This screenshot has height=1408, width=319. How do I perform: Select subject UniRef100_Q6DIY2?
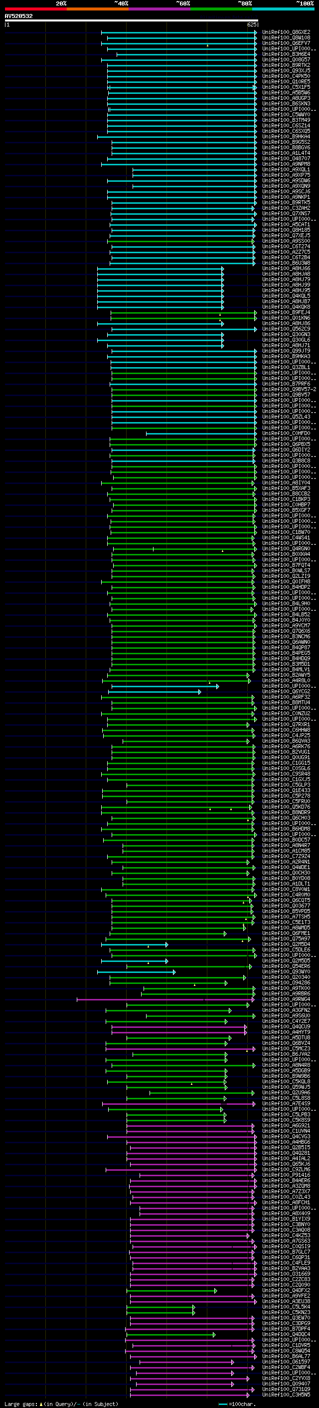tap(286, 450)
